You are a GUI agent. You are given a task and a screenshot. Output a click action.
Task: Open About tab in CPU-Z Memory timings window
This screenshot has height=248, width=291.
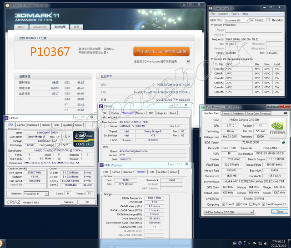pyautogui.click(x=173, y=172)
